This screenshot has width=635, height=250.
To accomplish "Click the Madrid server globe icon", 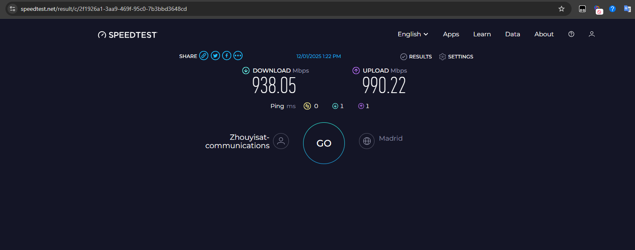I will tap(367, 141).
